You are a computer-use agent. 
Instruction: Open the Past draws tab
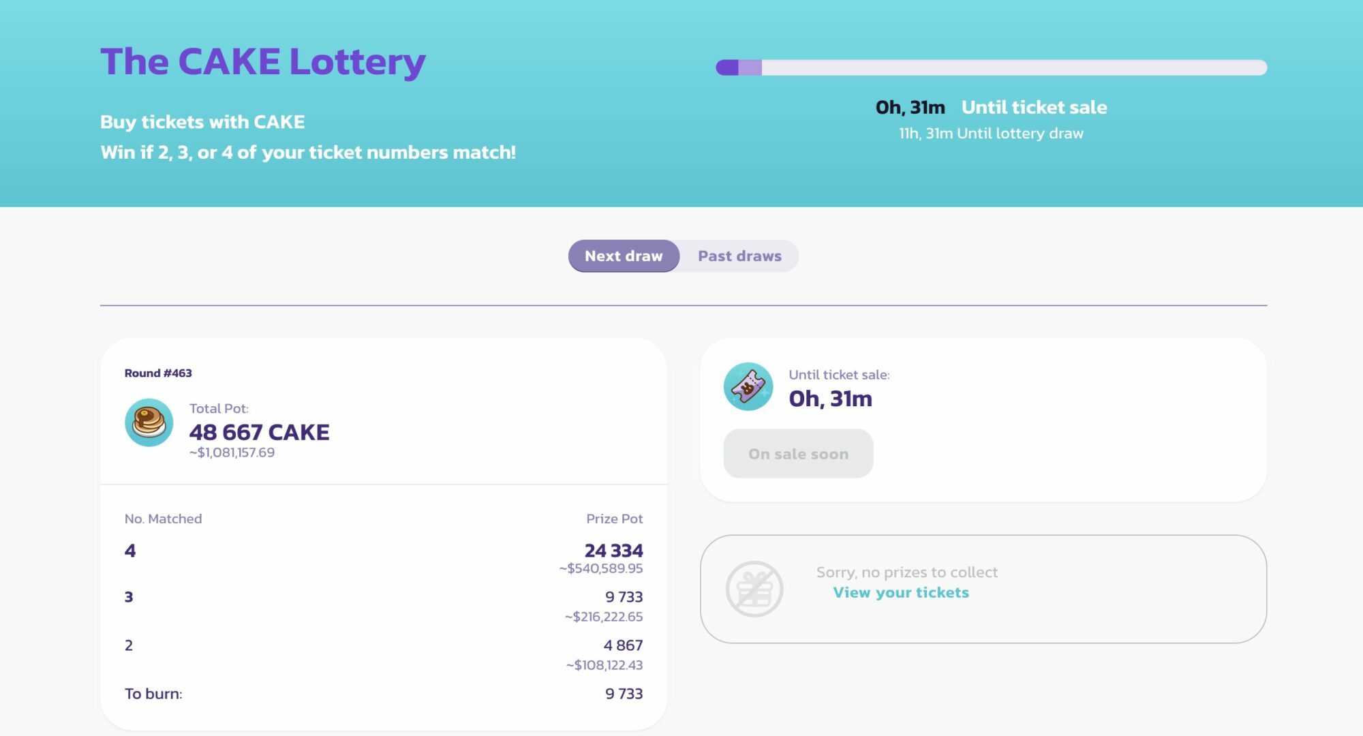click(739, 256)
